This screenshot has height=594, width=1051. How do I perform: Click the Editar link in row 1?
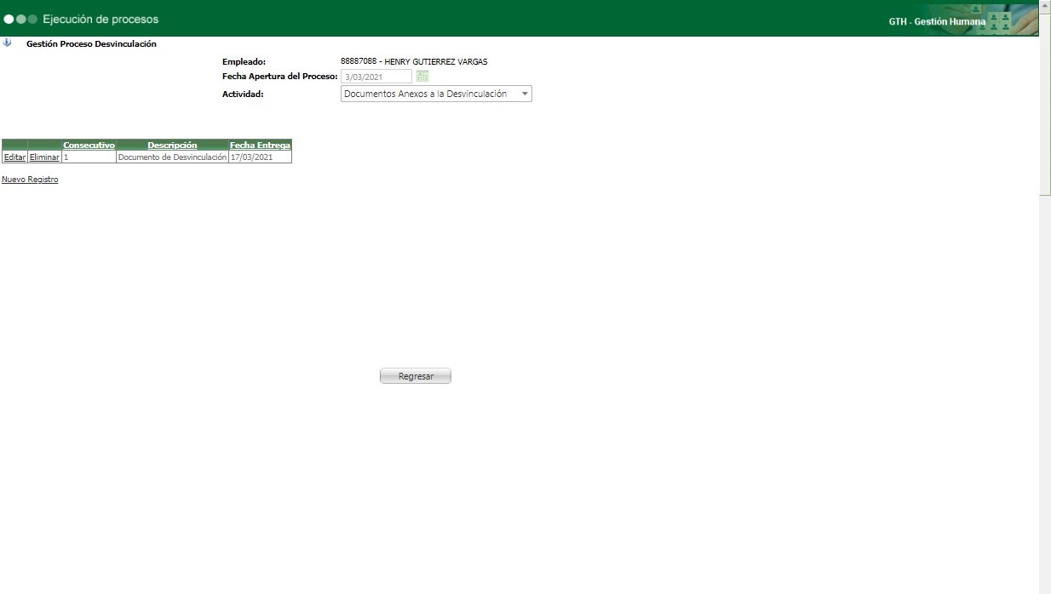[x=14, y=157]
